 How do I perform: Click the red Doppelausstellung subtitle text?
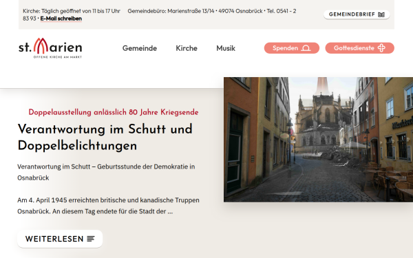[114, 112]
